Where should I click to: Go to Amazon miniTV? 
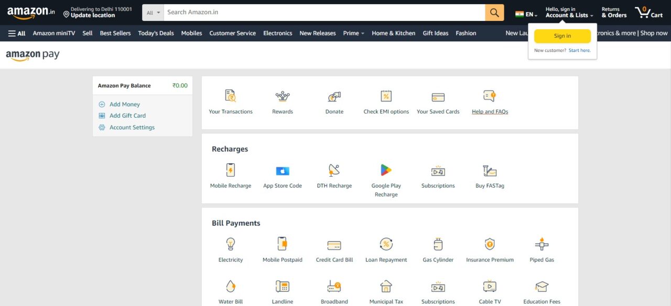pyautogui.click(x=54, y=33)
